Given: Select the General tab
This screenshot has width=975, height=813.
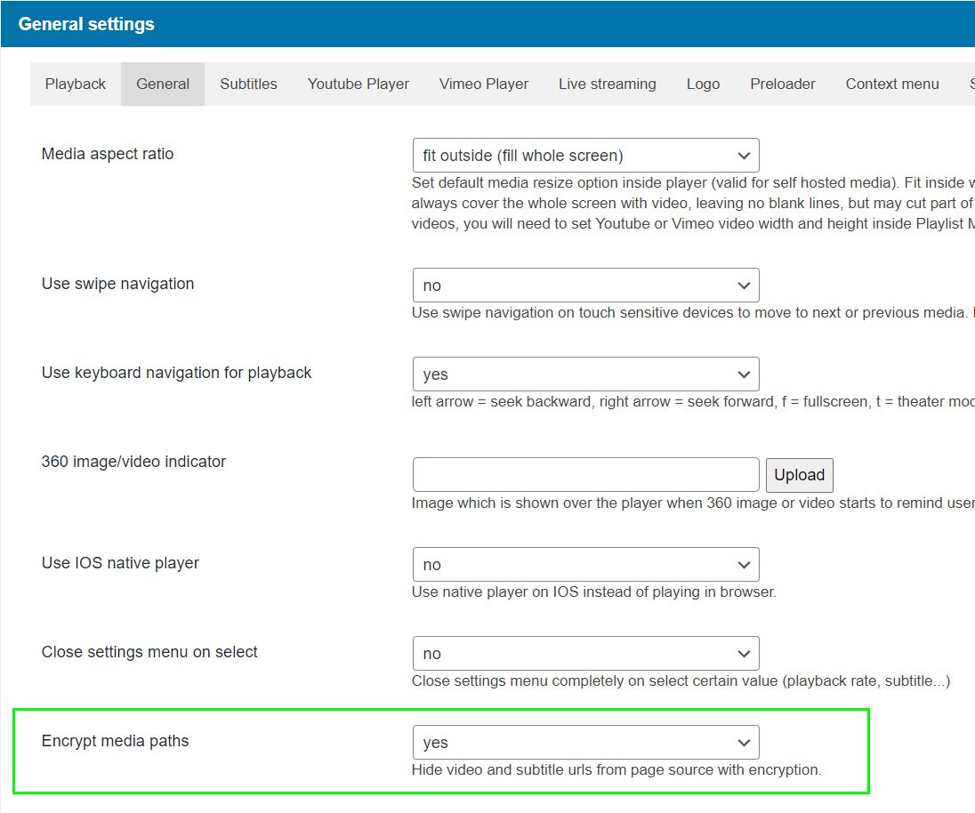Looking at the screenshot, I should pos(163,85).
